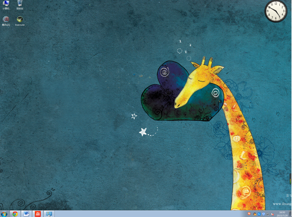Viewport: 292px width, 217px height.
Task: Switch to Microsoft Word in the taskbar
Action: 26,214
